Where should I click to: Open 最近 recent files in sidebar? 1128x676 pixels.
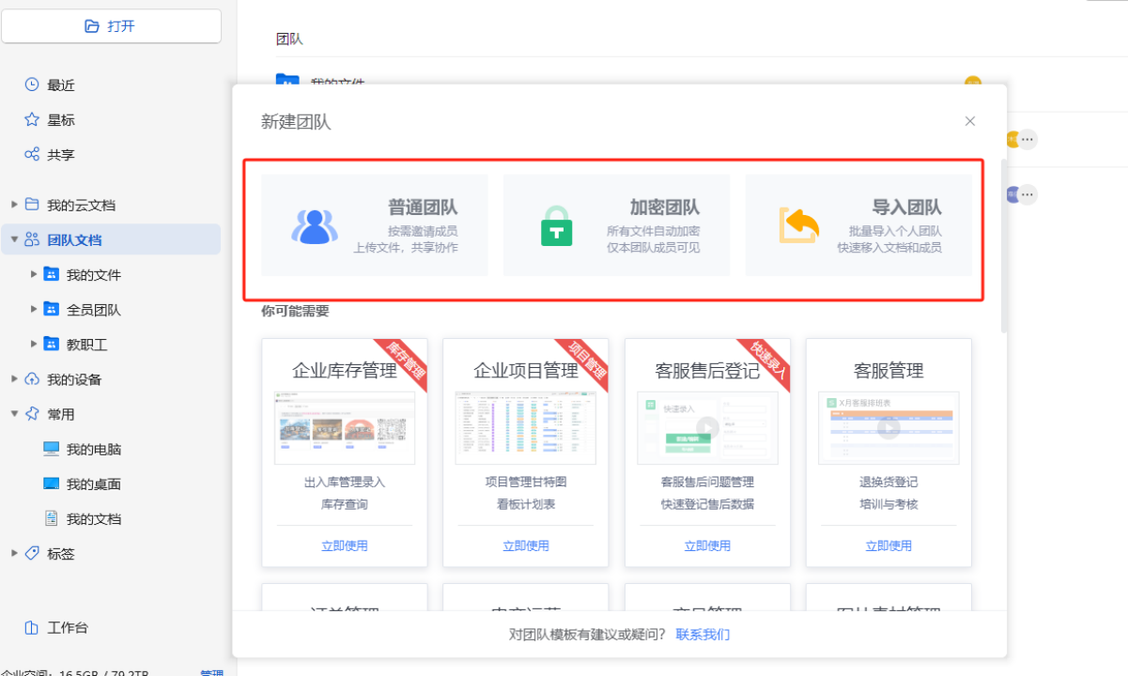tap(60, 85)
